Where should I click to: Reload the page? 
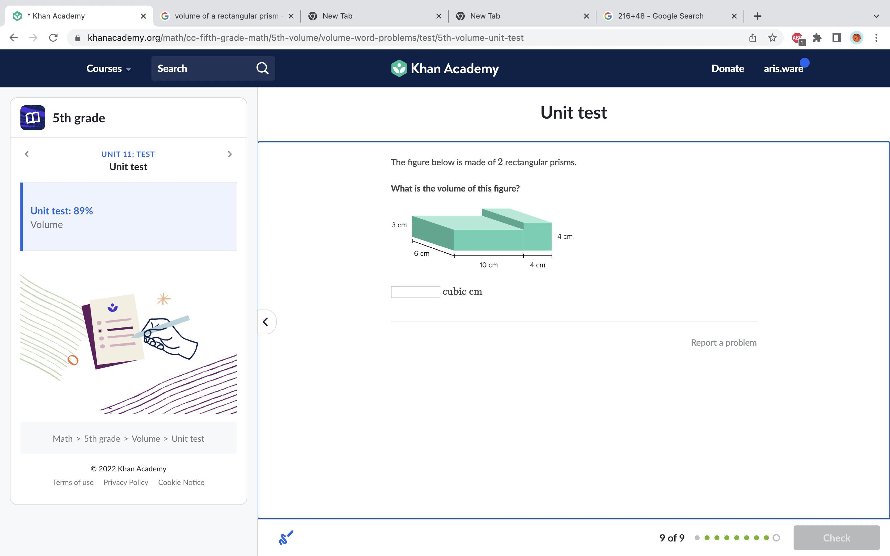[x=53, y=38]
